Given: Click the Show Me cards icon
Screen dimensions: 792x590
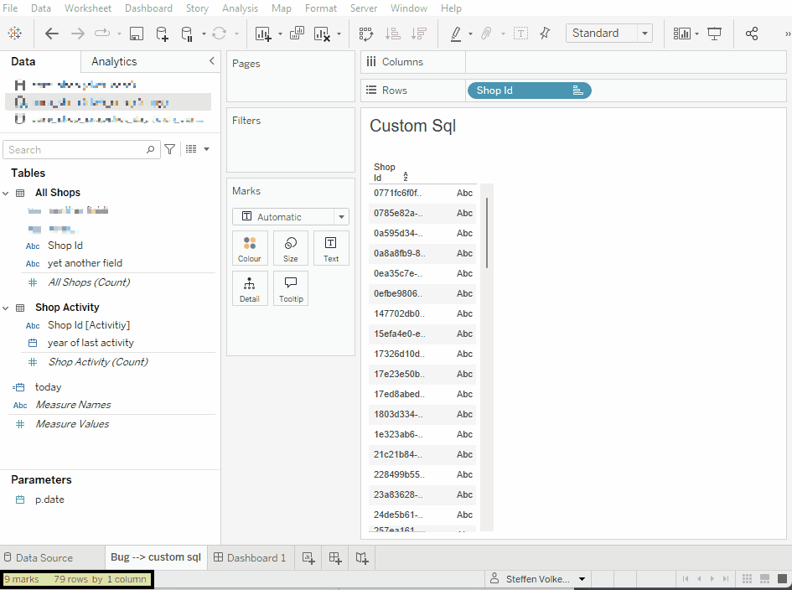Looking at the screenshot, I should pos(682,34).
